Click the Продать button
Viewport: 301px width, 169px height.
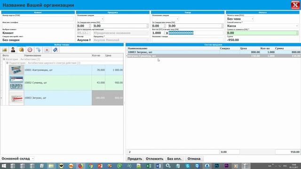tap(135, 159)
